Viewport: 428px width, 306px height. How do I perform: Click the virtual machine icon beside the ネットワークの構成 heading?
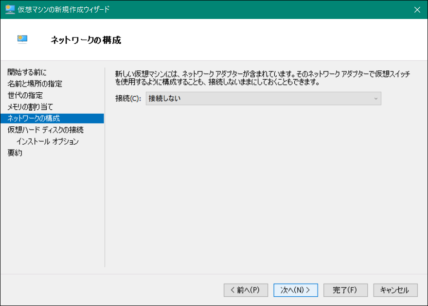click(x=22, y=39)
